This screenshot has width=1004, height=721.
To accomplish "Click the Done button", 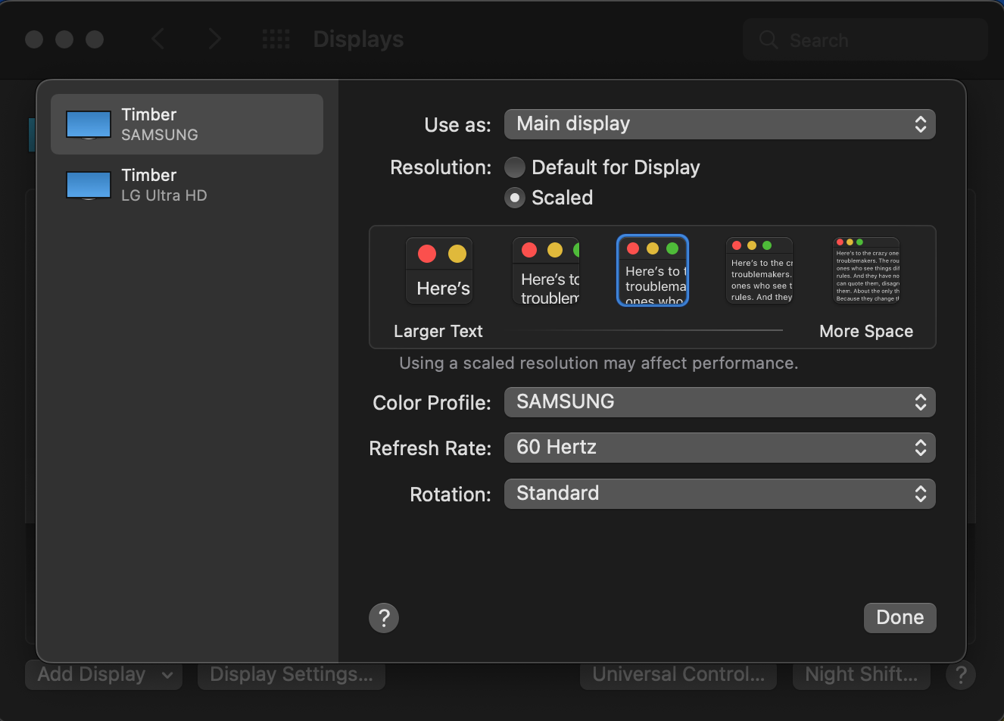I will (x=900, y=618).
